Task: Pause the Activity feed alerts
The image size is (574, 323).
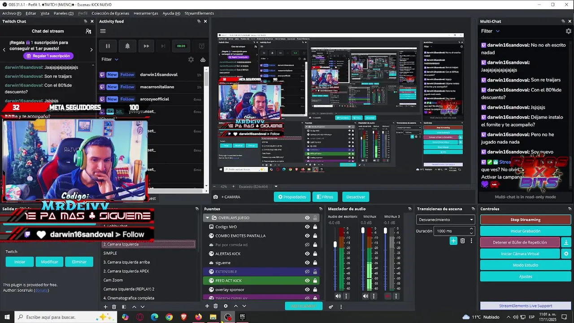Action: pos(108,46)
